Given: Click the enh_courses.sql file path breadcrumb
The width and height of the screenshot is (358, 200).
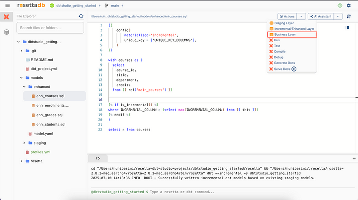Looking at the screenshot, I should click(x=139, y=16).
